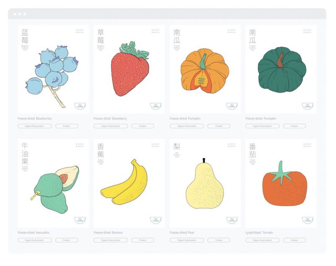
Task: Click the Freeze-dried Strawberry title link
Action: [x=110, y=119]
